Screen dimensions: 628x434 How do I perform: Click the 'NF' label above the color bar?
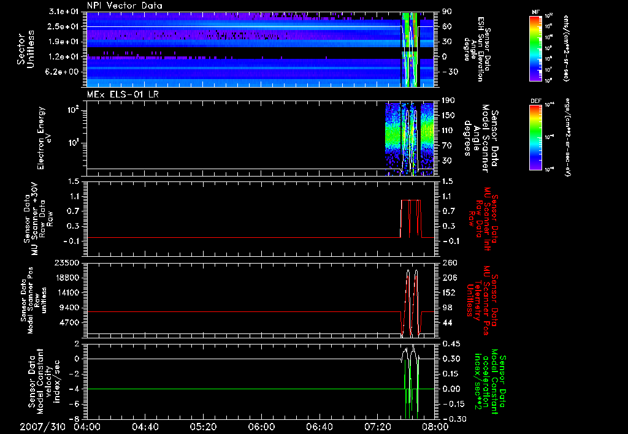pyautogui.click(x=535, y=12)
